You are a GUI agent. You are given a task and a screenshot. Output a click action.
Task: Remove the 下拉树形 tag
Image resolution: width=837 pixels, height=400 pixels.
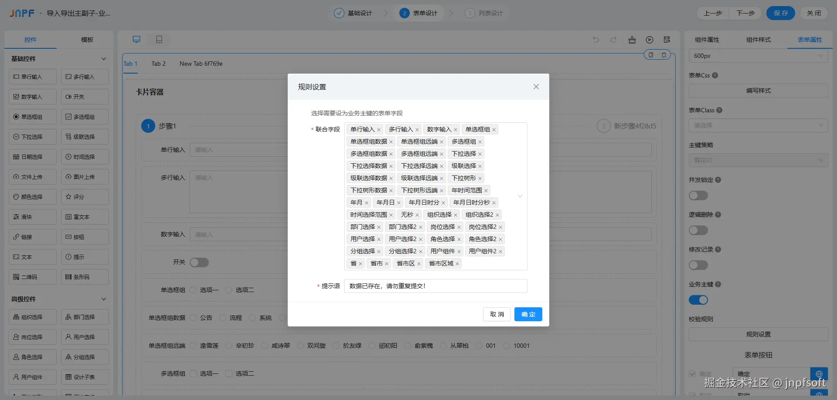click(480, 178)
